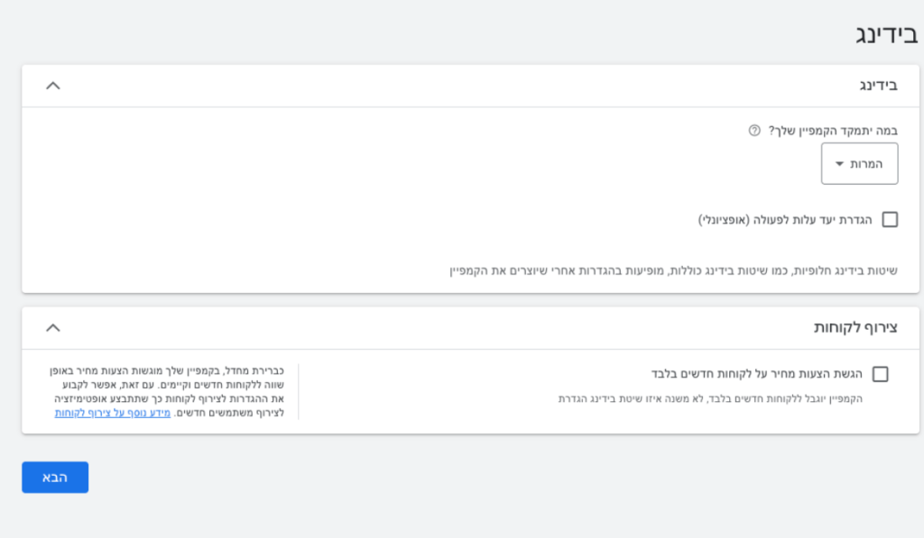Collapse the צירוף לקוחות section using its chevron
Screen dimensions: 924x538
(53, 327)
